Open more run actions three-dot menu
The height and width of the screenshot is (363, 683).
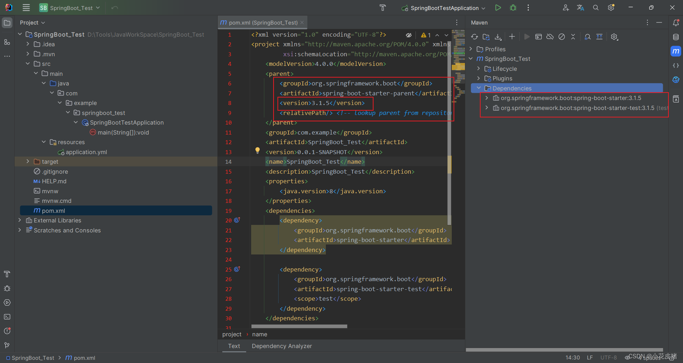click(528, 7)
